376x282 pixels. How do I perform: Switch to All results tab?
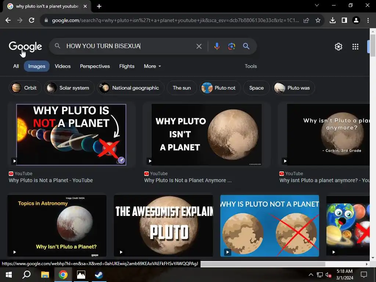pos(16,66)
